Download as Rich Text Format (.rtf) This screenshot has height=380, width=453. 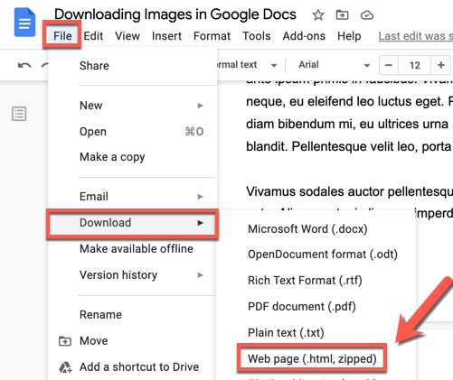click(316, 281)
